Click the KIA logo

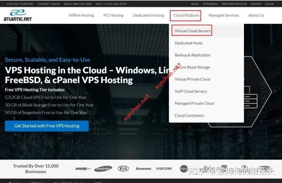pos(123,169)
